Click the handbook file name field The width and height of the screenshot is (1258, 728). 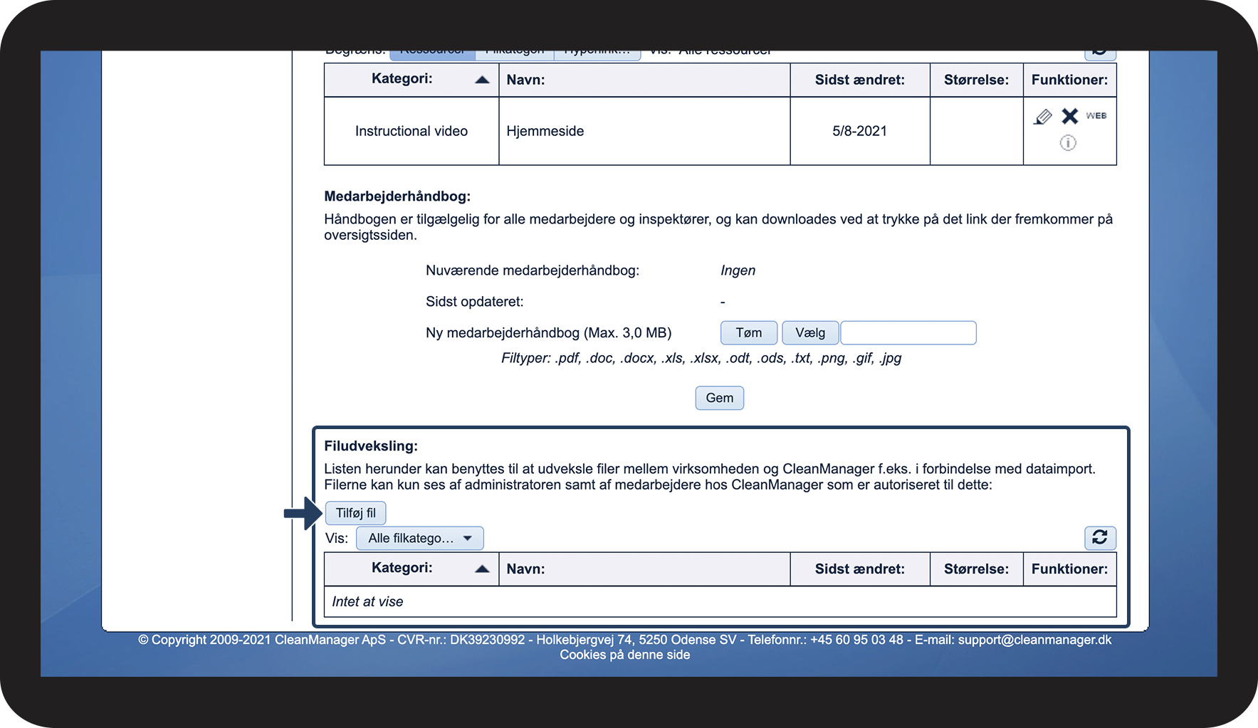[908, 332]
